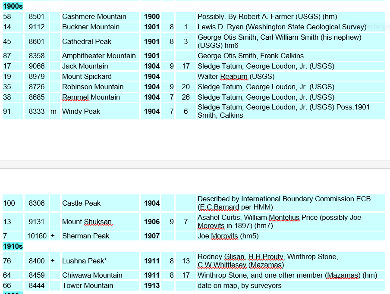Click the Cashmere Mountain name cell
Viewport: 390px width, 294px height.
click(x=101, y=17)
